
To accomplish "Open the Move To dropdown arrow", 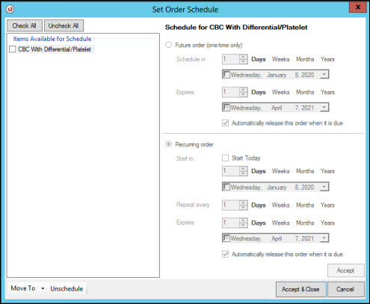I will (x=43, y=288).
